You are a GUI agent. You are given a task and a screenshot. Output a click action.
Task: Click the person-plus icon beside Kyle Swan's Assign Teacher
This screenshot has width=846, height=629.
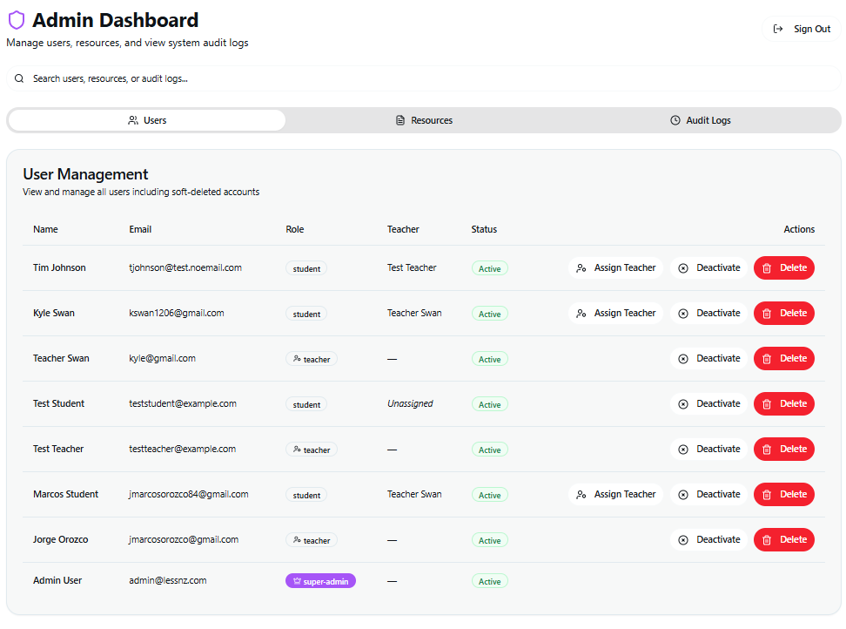pyautogui.click(x=581, y=313)
